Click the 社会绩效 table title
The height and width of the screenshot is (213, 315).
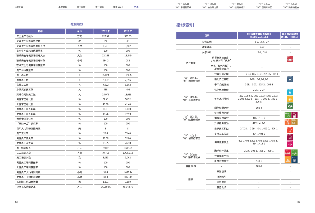point(77,24)
